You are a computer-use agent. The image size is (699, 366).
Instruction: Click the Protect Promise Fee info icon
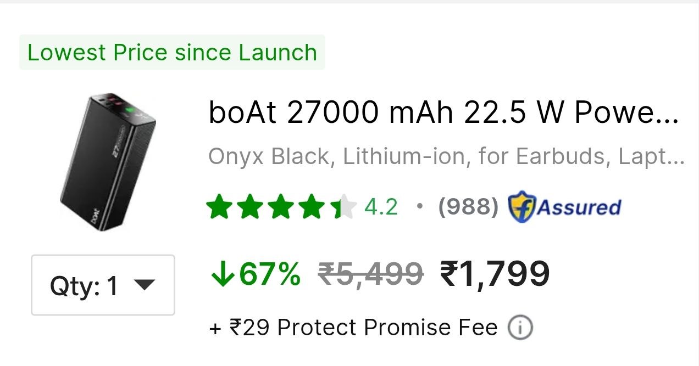[x=519, y=328]
